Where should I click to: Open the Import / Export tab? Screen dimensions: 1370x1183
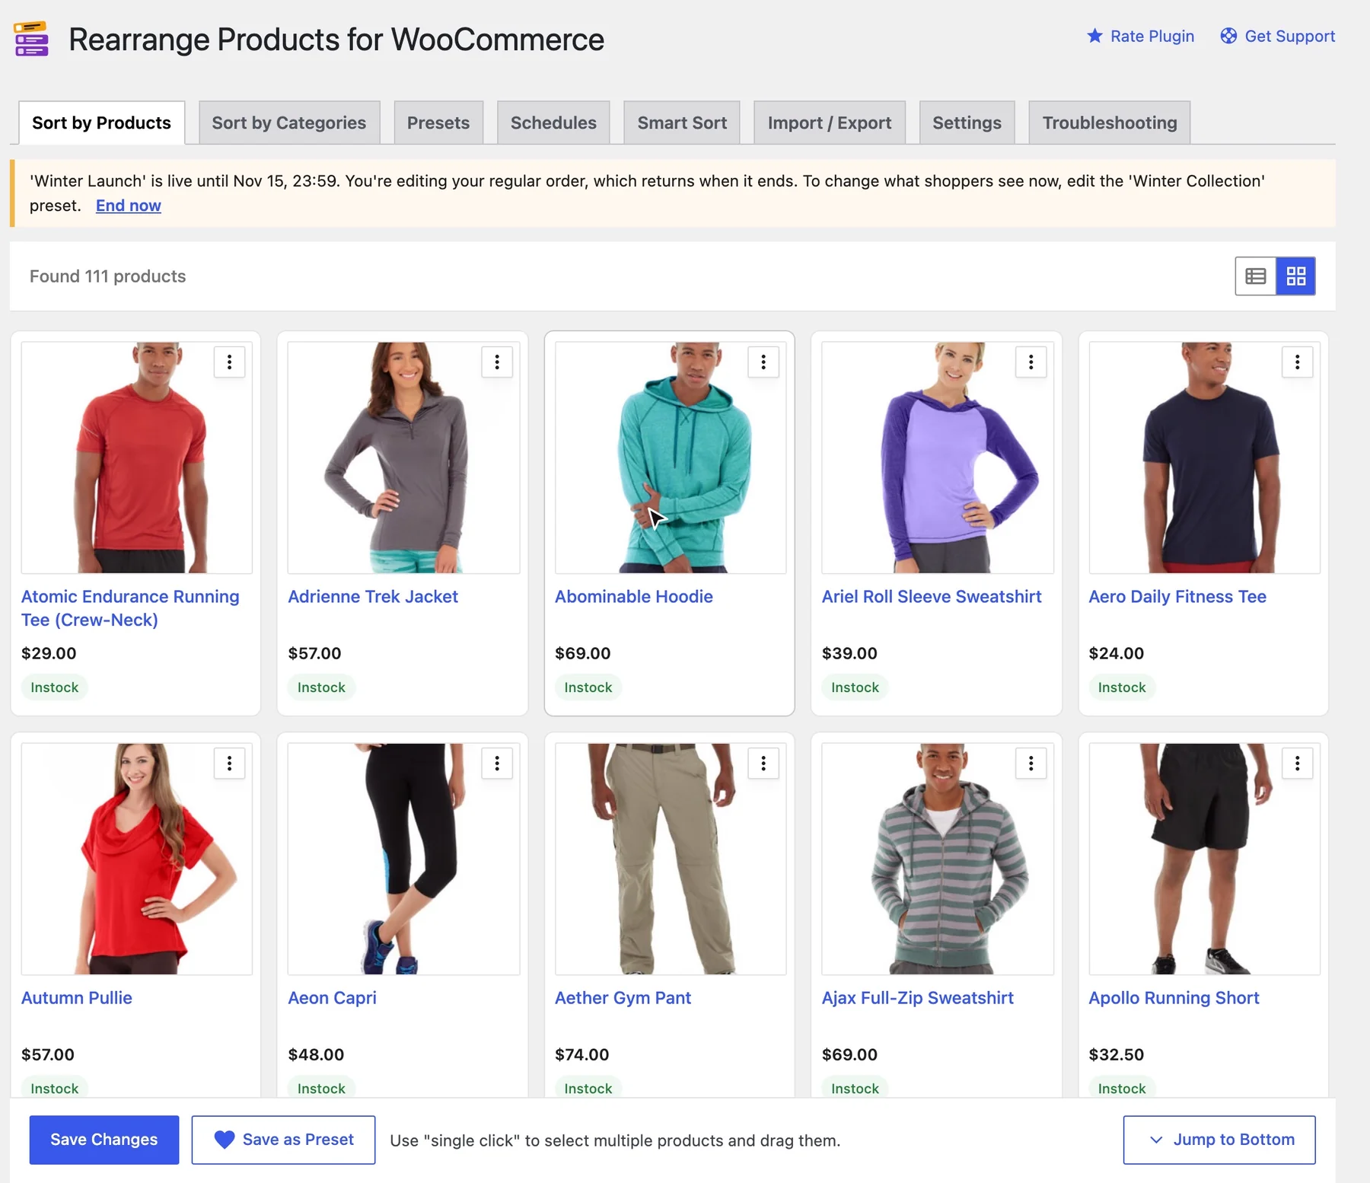pos(830,123)
